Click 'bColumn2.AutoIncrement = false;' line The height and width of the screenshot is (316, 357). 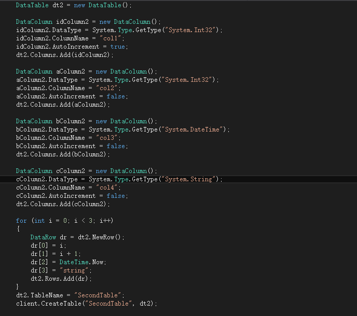click(x=72, y=146)
